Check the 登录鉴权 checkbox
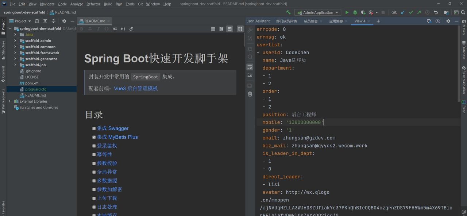Screen dimensions: 467x216 pyautogui.click(x=94, y=146)
